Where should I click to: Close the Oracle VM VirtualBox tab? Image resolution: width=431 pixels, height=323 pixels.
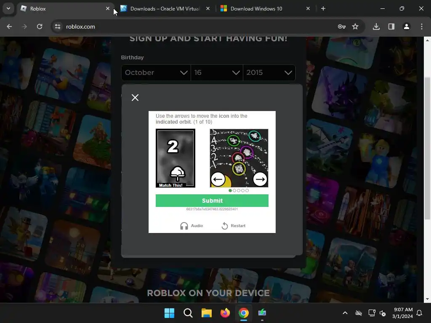pos(208,8)
